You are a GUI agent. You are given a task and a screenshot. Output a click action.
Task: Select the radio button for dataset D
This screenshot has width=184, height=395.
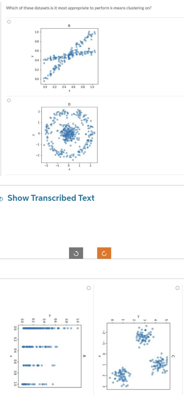click(x=9, y=100)
